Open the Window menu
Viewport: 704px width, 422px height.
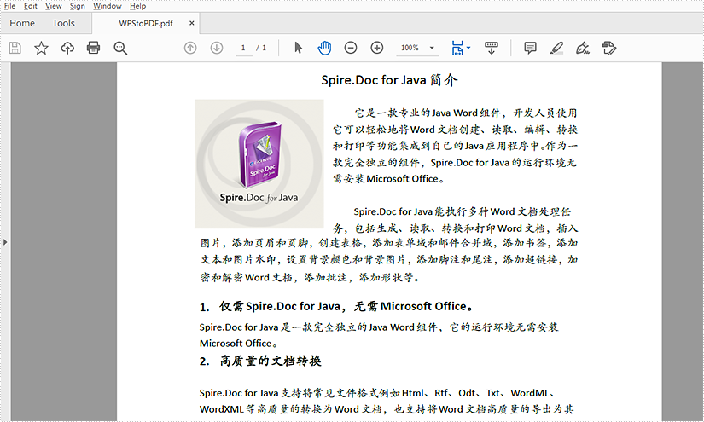pos(108,6)
